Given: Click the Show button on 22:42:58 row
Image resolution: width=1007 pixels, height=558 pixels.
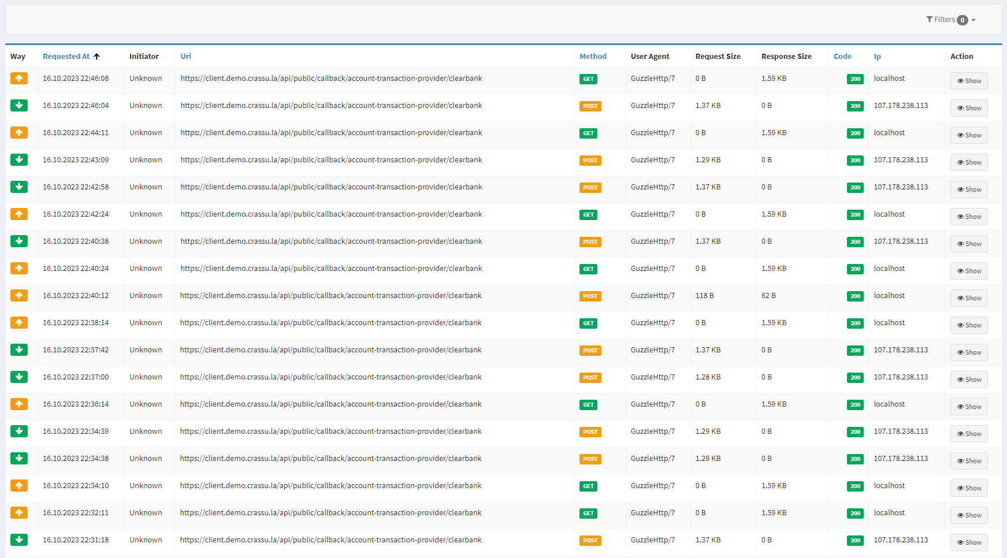Looking at the screenshot, I should [969, 189].
